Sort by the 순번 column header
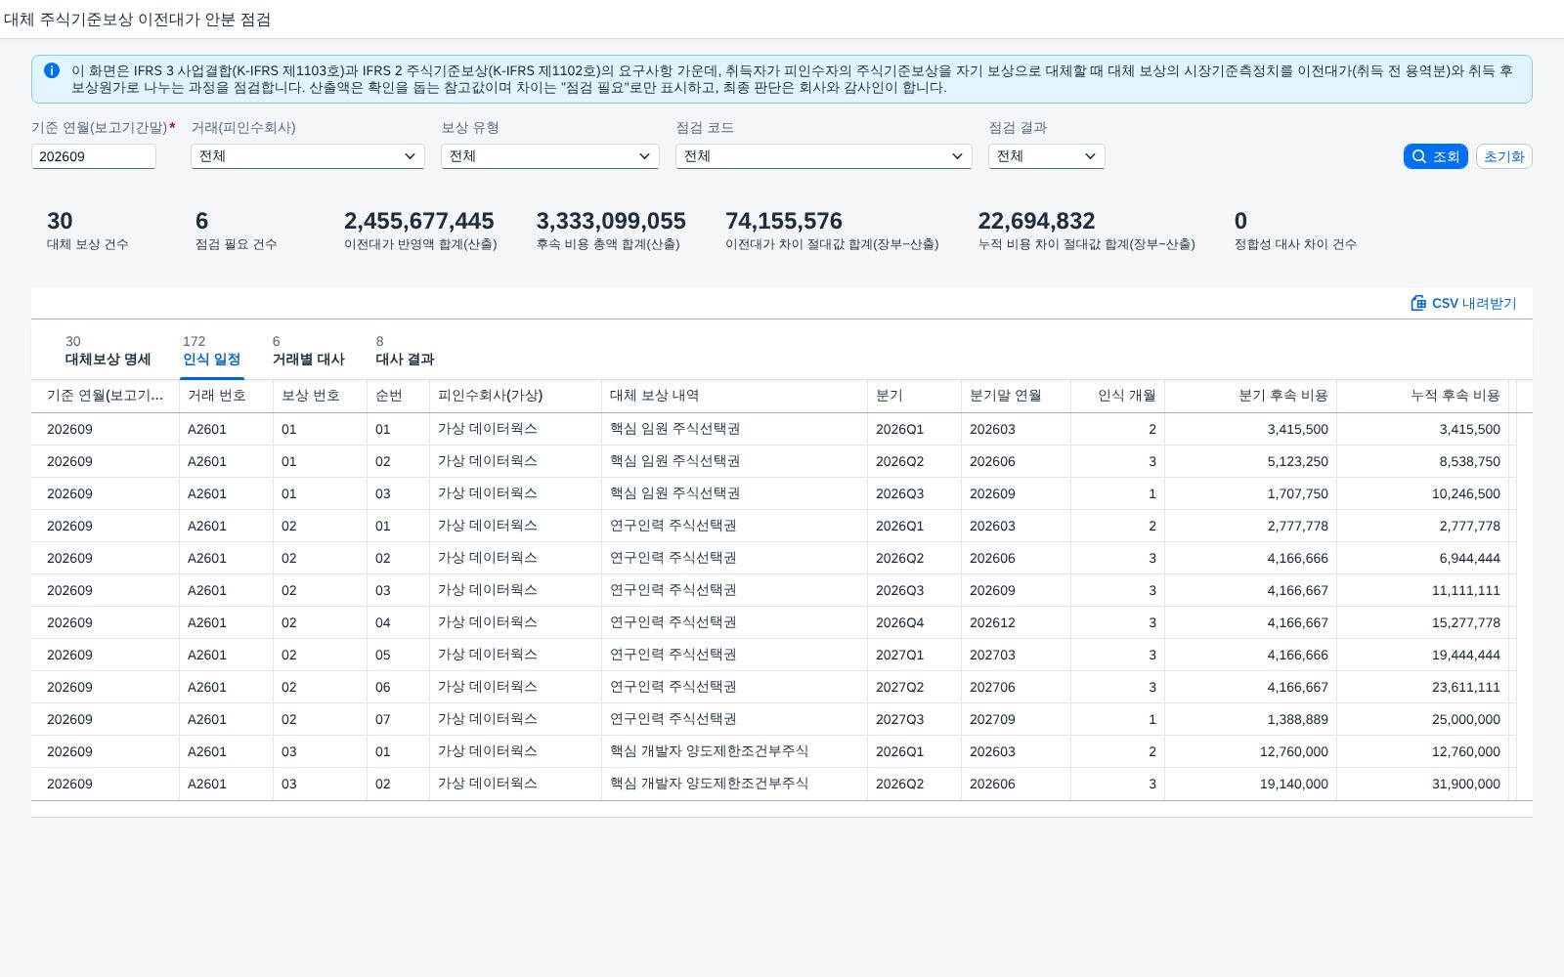Image resolution: width=1564 pixels, height=977 pixels. point(399,396)
